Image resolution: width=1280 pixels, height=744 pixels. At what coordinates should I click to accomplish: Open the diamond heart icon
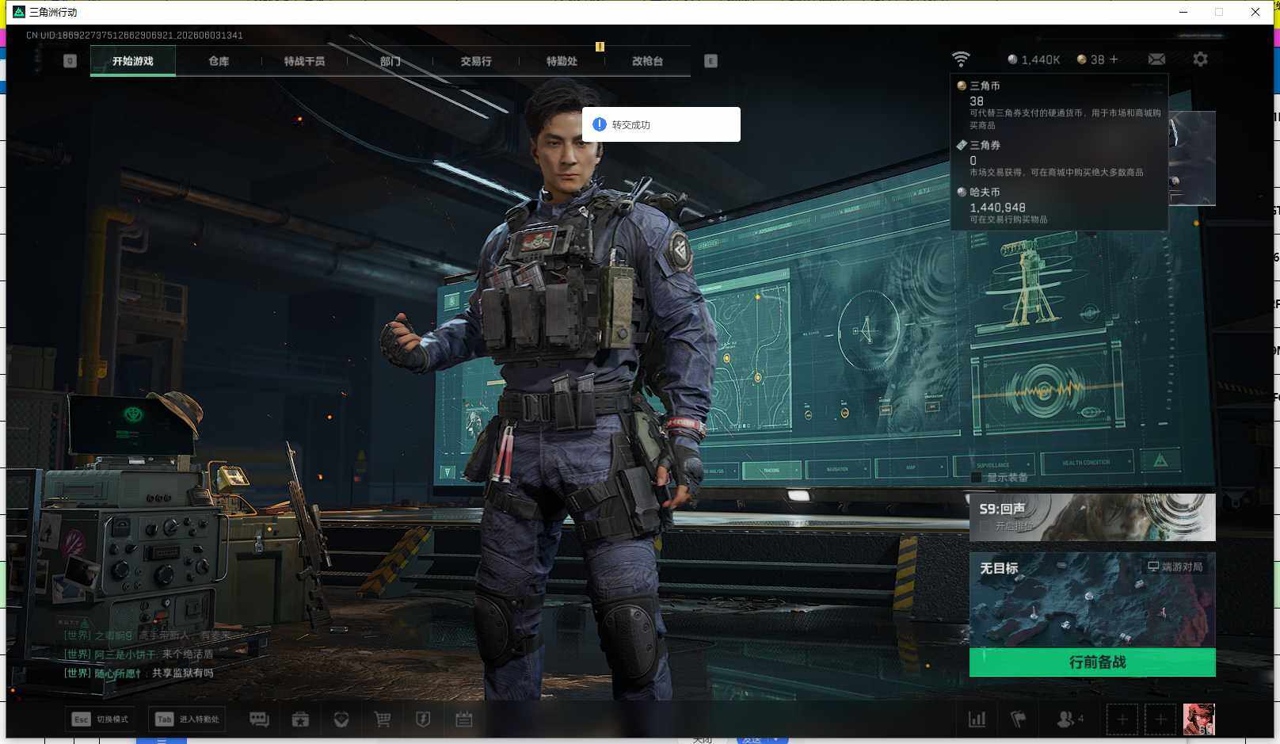pos(341,719)
